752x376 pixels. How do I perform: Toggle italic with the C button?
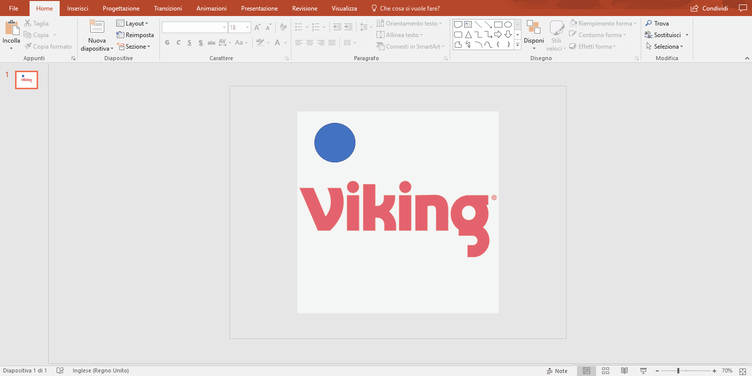coord(178,43)
